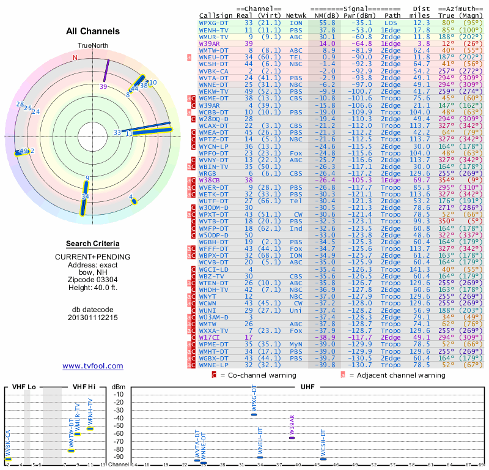The height and width of the screenshot is (470, 489).
Task: Select WPXG-DT callsign in the table
Action: coord(213,23)
